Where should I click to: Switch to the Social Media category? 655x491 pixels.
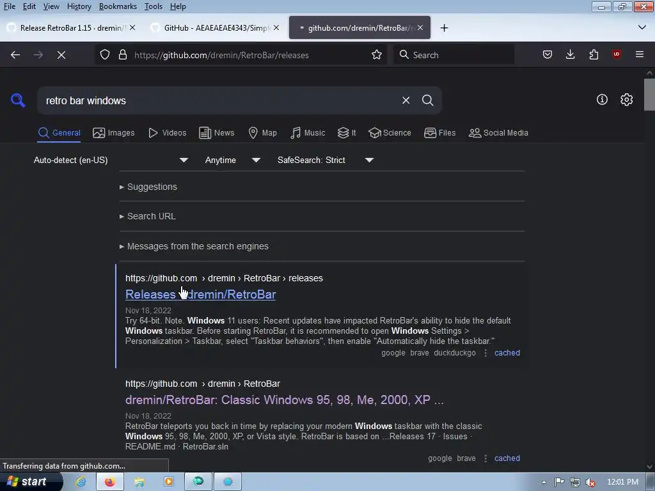498,133
